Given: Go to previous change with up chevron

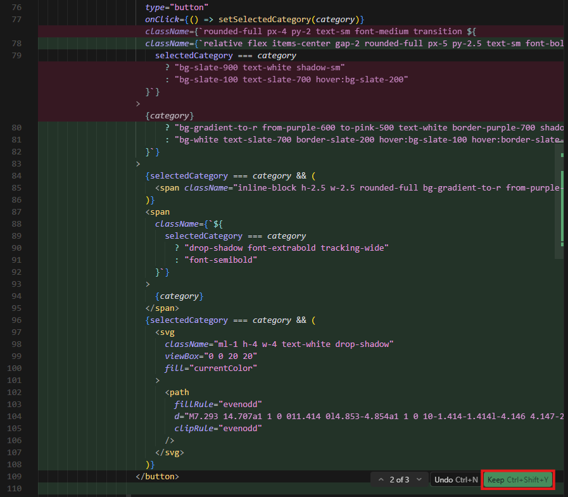Looking at the screenshot, I should click(x=381, y=480).
